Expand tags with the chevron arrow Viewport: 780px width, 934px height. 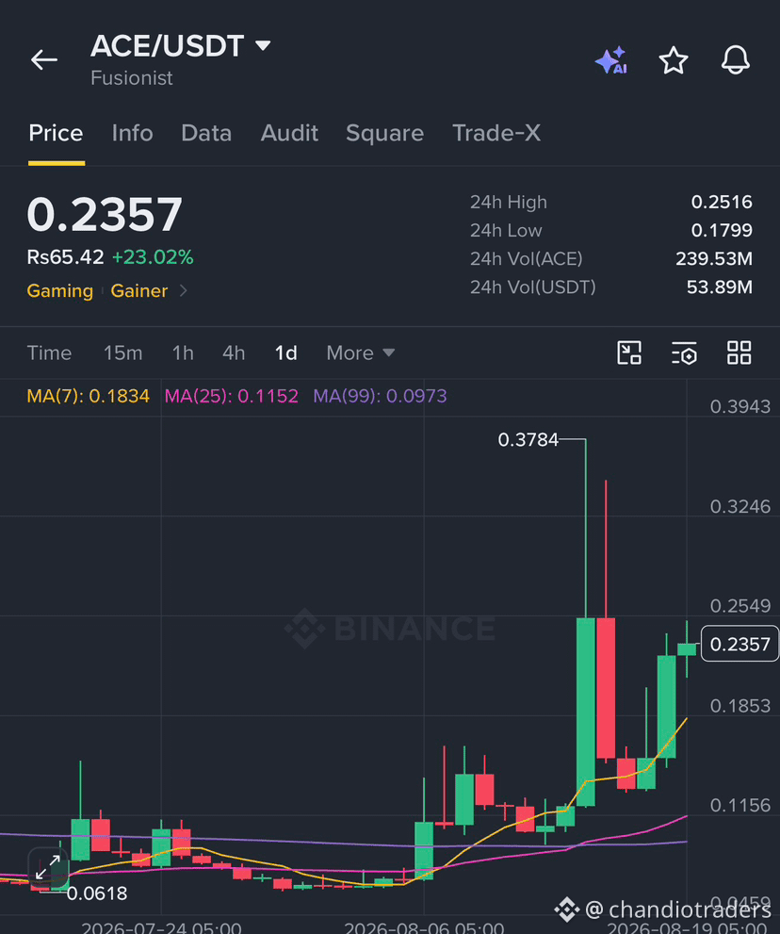[x=184, y=290]
